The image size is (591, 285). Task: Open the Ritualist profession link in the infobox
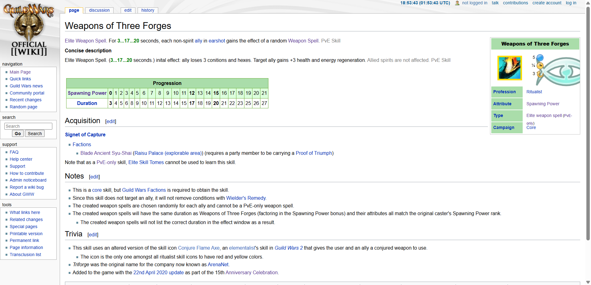coord(534,92)
